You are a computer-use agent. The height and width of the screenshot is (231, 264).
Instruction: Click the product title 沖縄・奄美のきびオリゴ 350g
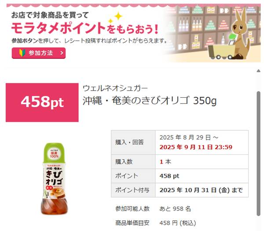coord(150,101)
